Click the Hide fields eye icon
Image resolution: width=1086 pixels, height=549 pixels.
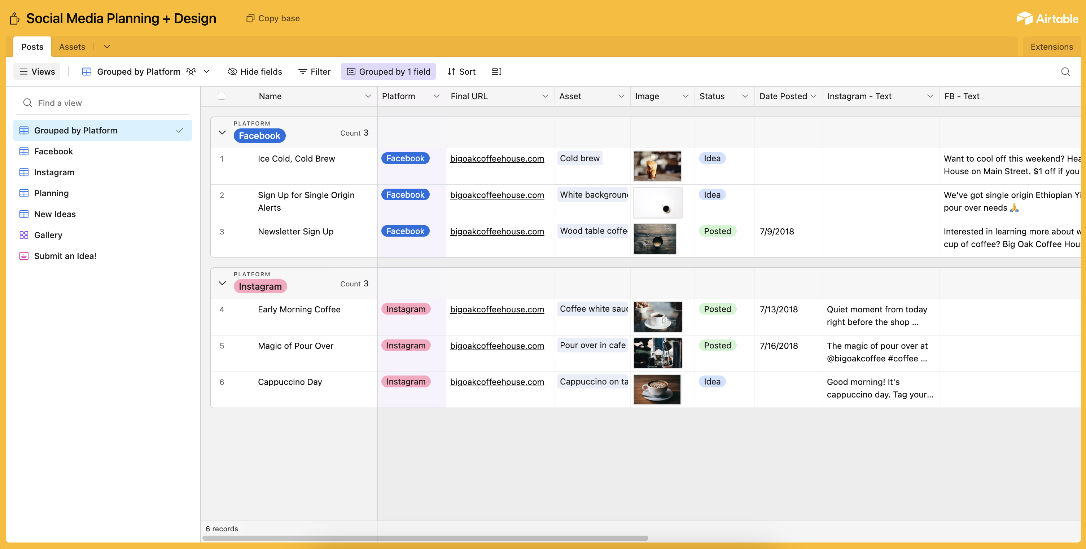[232, 72]
